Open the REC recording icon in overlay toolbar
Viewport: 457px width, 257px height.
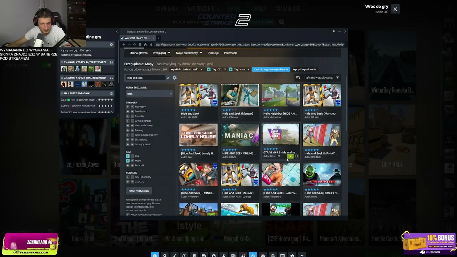(282, 255)
